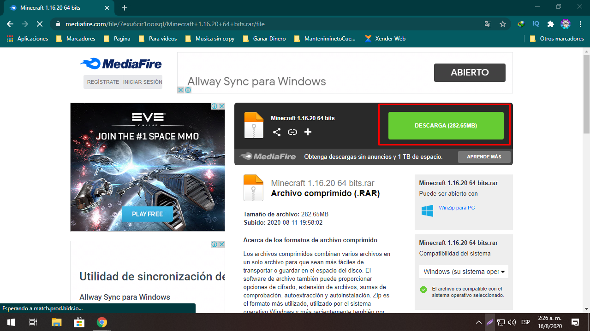Open the notification center icon
The height and width of the screenshot is (331, 590).
[x=575, y=322]
